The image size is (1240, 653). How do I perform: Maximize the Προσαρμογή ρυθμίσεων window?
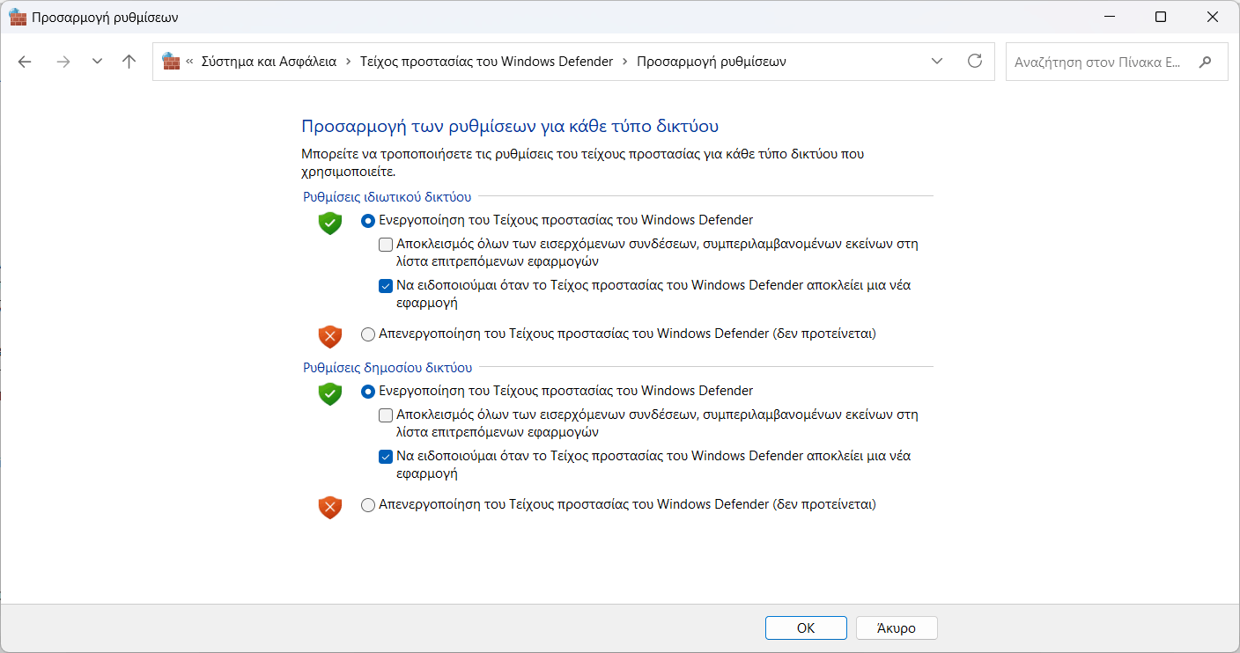click(x=1161, y=17)
